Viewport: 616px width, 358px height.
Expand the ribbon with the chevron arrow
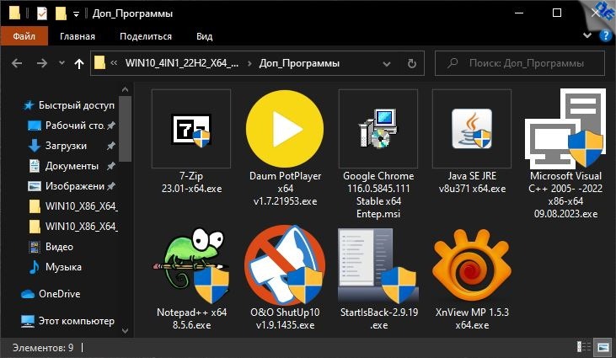pyautogui.click(x=587, y=35)
